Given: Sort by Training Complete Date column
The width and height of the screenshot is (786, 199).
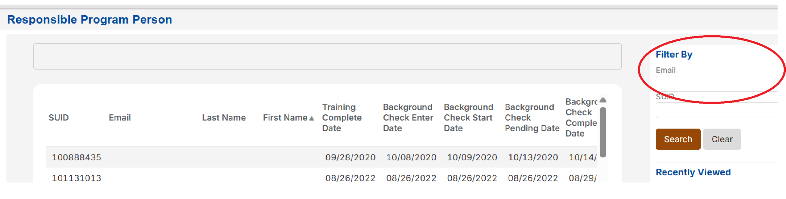Looking at the screenshot, I should click(342, 117).
